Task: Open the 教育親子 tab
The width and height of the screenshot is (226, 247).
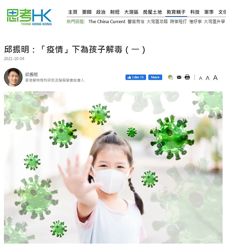Action: (x=176, y=12)
